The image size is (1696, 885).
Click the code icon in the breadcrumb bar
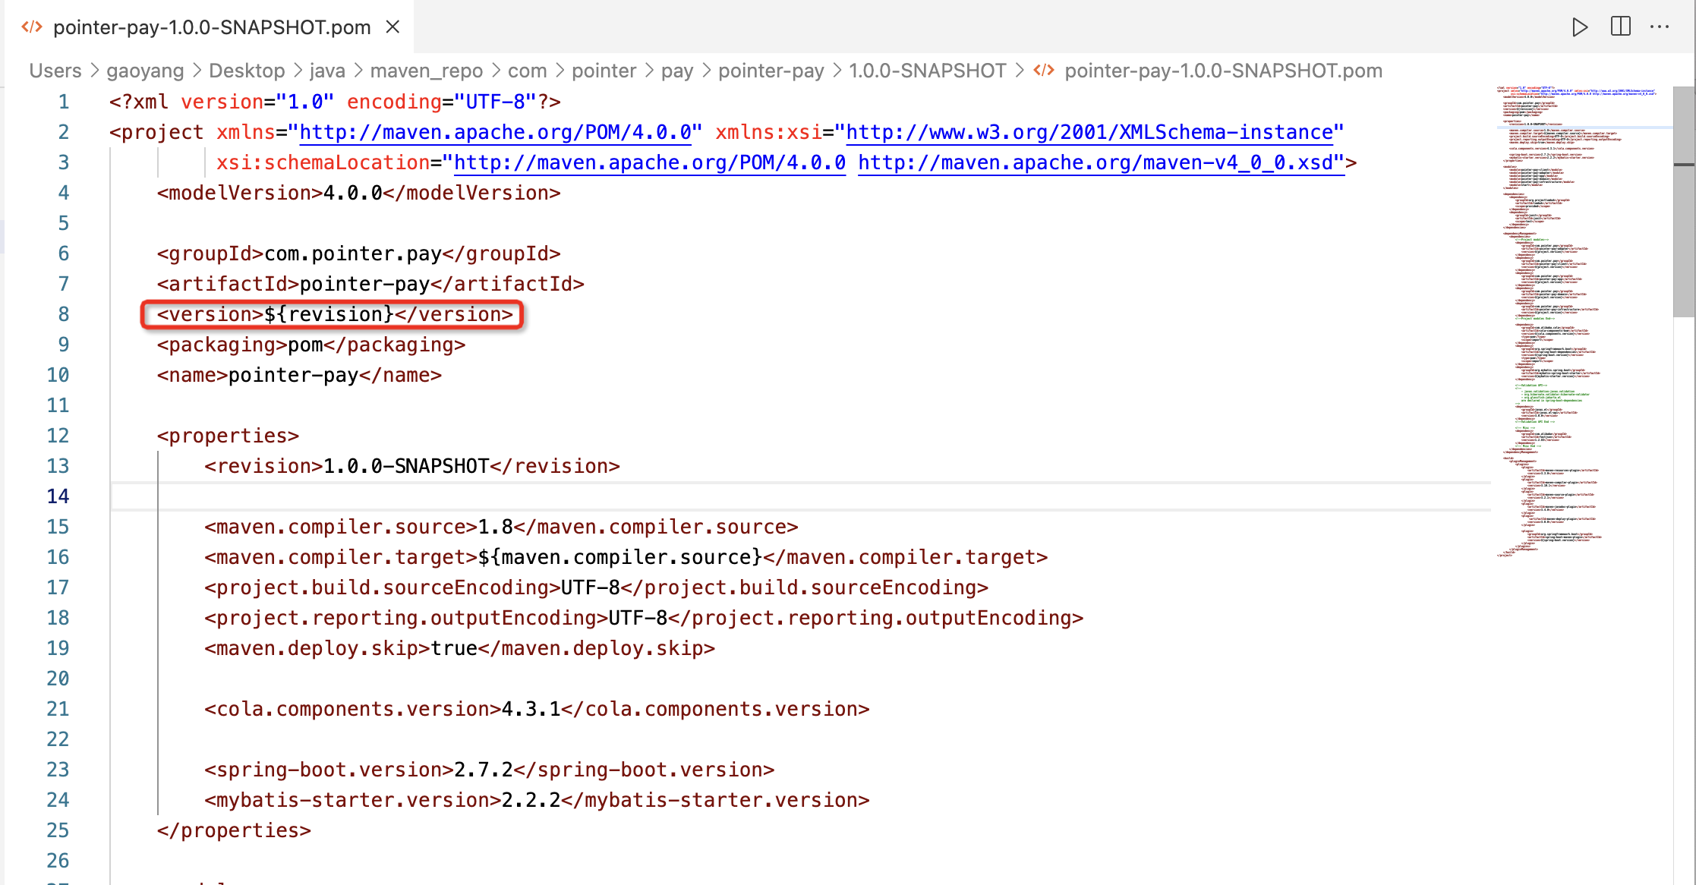pyautogui.click(x=1044, y=70)
